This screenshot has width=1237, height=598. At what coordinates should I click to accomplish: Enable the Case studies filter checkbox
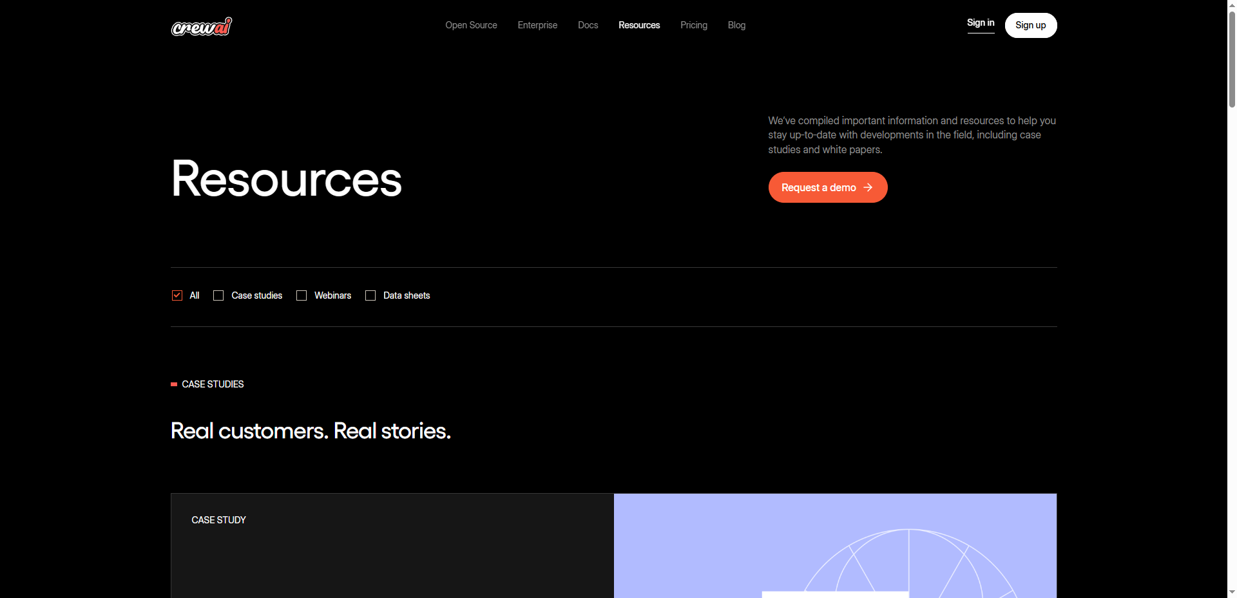[x=218, y=295]
